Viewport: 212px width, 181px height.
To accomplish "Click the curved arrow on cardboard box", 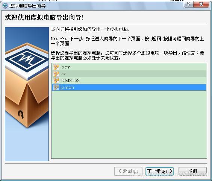I will (21, 114).
